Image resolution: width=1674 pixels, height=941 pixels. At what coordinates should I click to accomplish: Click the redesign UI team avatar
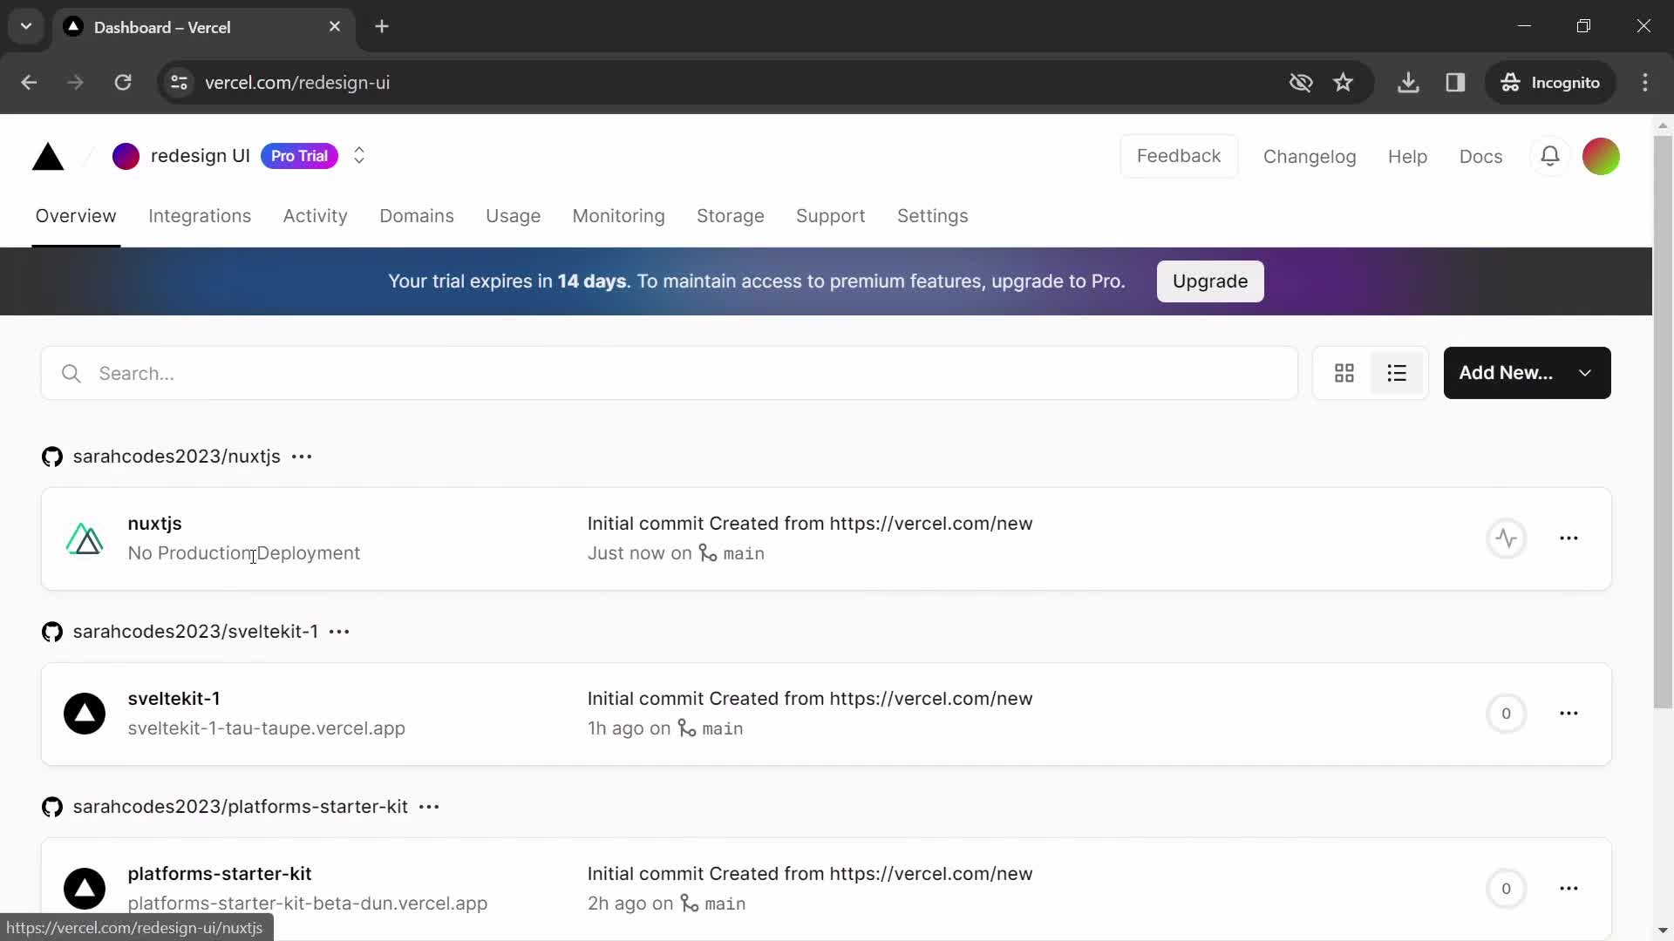click(x=126, y=157)
